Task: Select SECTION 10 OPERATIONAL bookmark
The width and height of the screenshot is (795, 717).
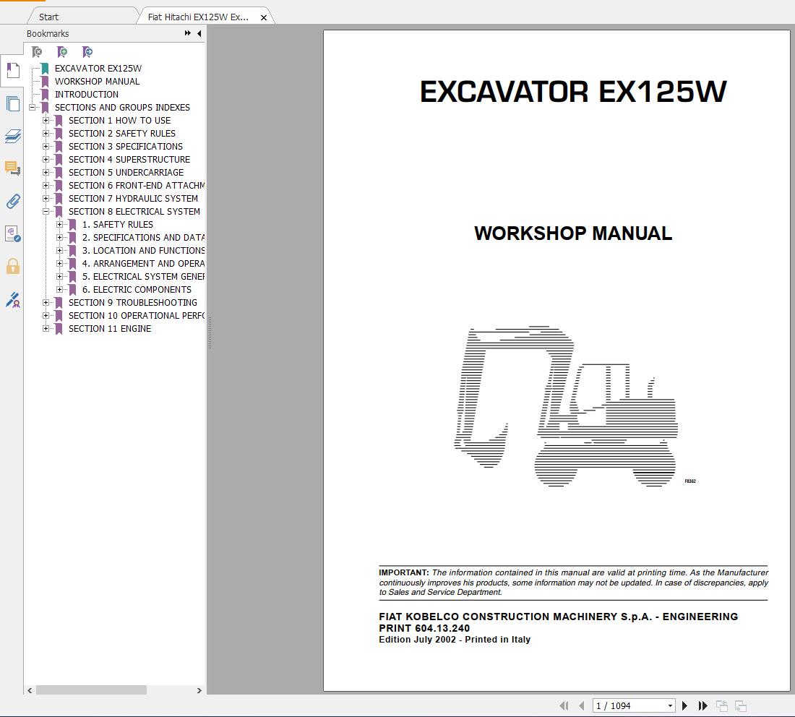Action: [x=137, y=315]
